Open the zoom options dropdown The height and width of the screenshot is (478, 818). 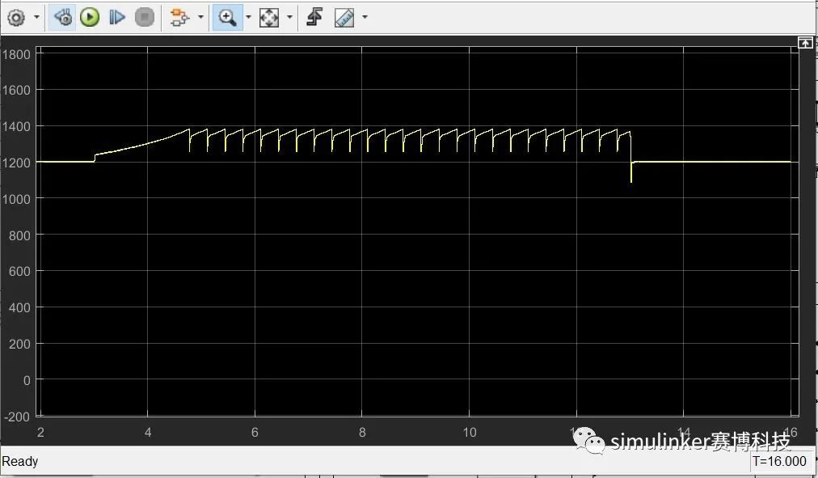(x=248, y=17)
